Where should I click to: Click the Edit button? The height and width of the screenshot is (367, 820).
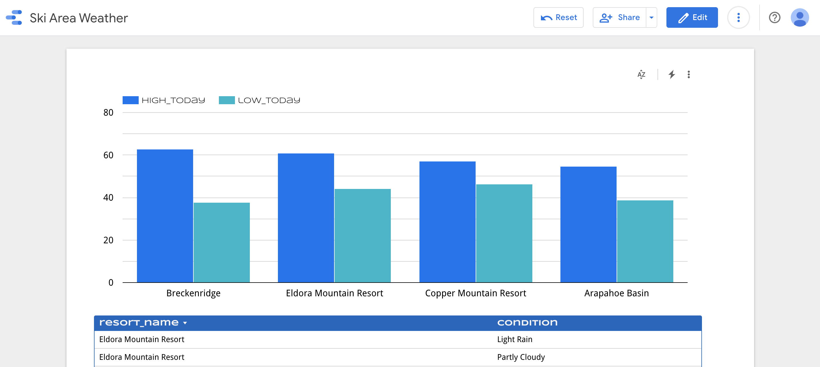click(x=692, y=17)
